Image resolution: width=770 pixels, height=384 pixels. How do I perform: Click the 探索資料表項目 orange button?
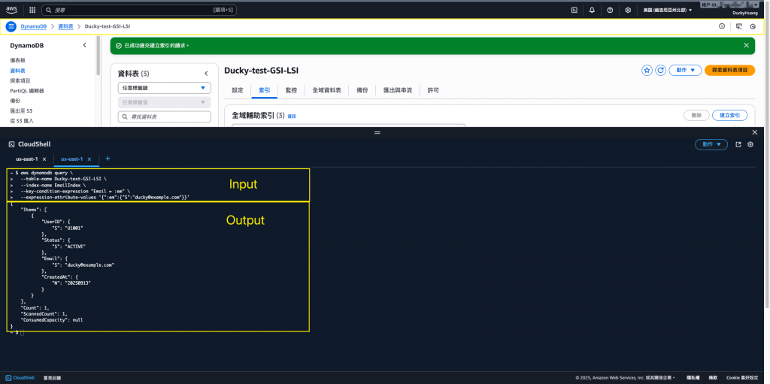pos(729,70)
